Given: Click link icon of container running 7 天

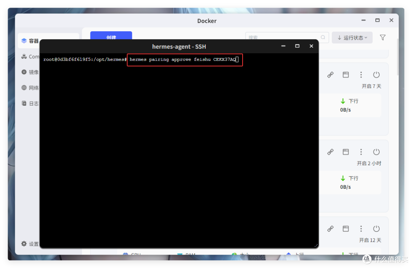Looking at the screenshot, I should 330,75.
